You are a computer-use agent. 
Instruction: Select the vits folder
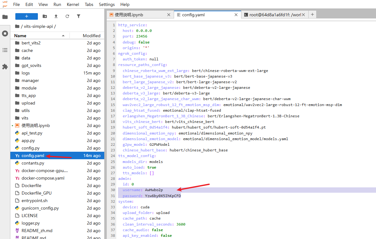(57, 118)
